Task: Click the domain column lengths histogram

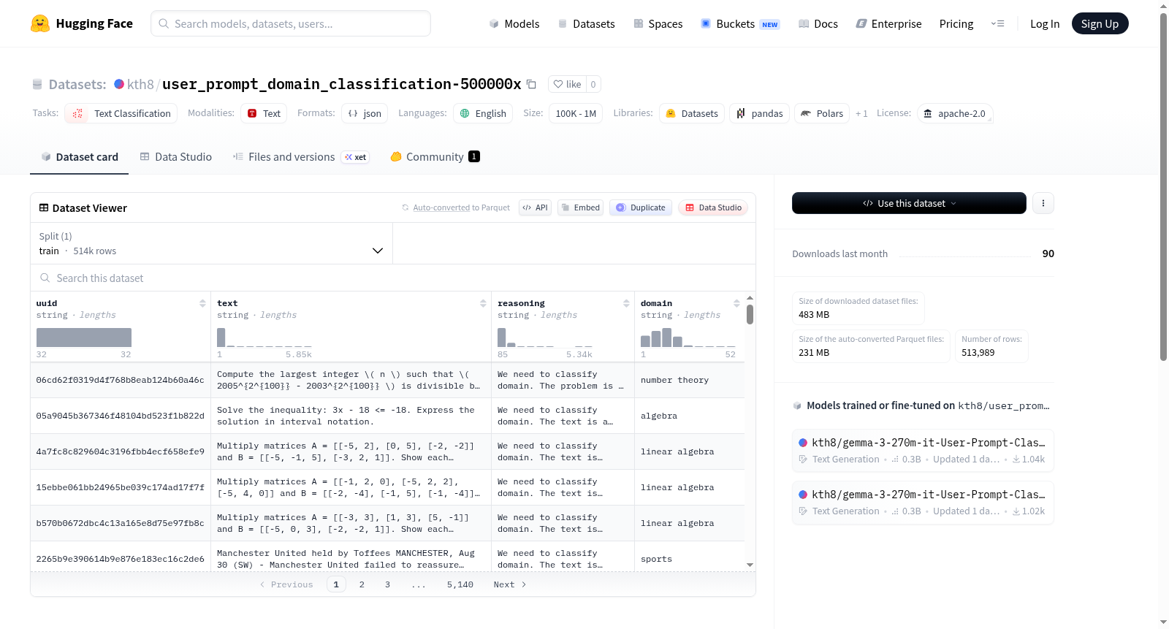Action: pos(688,338)
